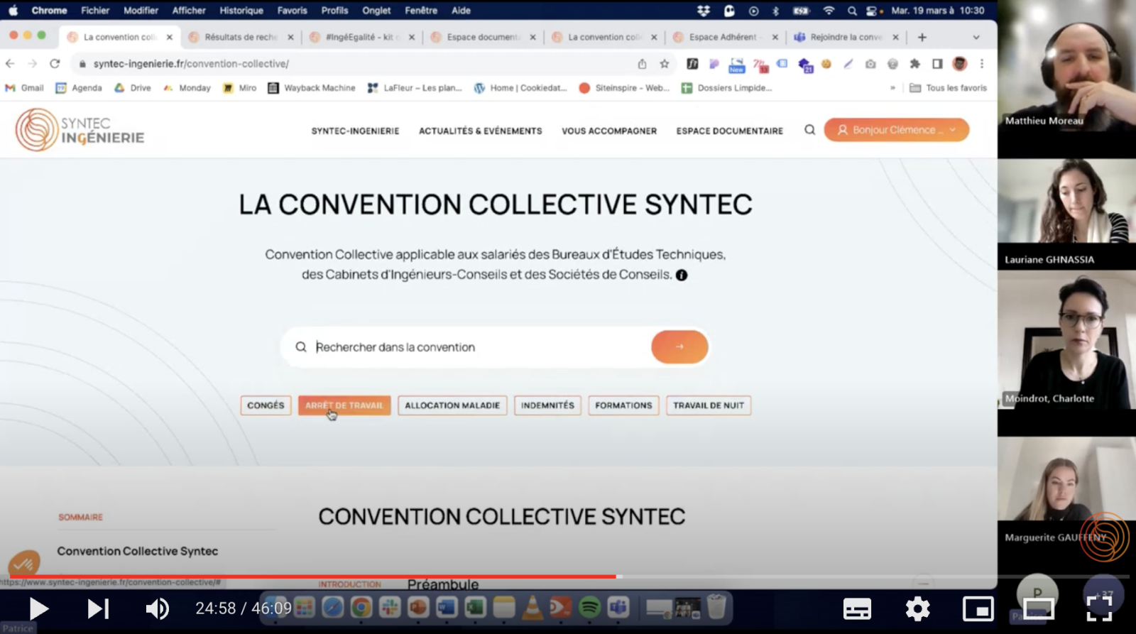Click the macOS Wi-Fi status icon
1136x634 pixels.
tap(828, 11)
